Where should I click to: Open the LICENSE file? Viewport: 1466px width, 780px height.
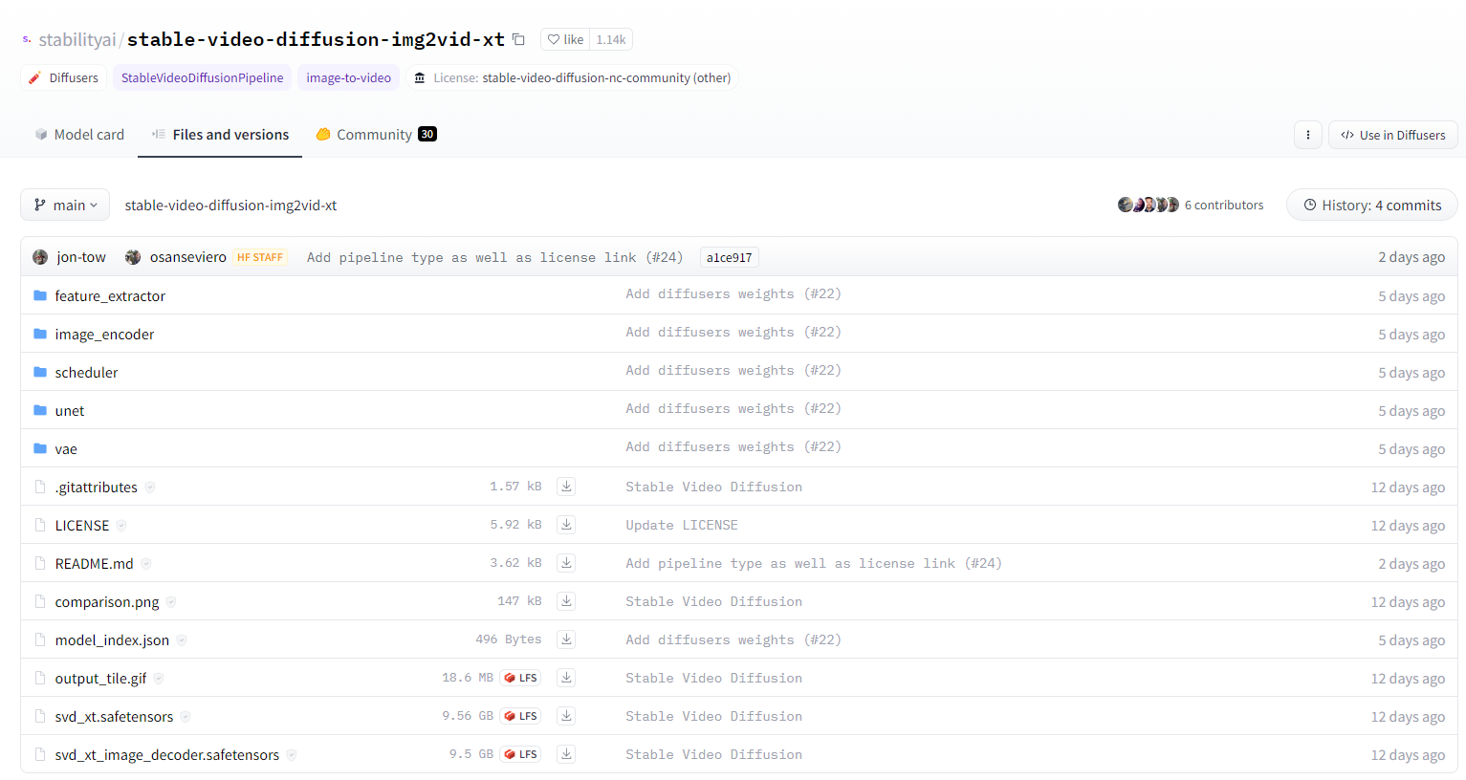tap(82, 526)
